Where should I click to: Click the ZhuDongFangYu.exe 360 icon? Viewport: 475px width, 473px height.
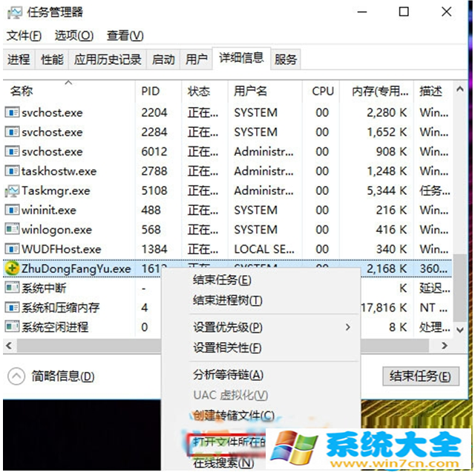(x=12, y=268)
